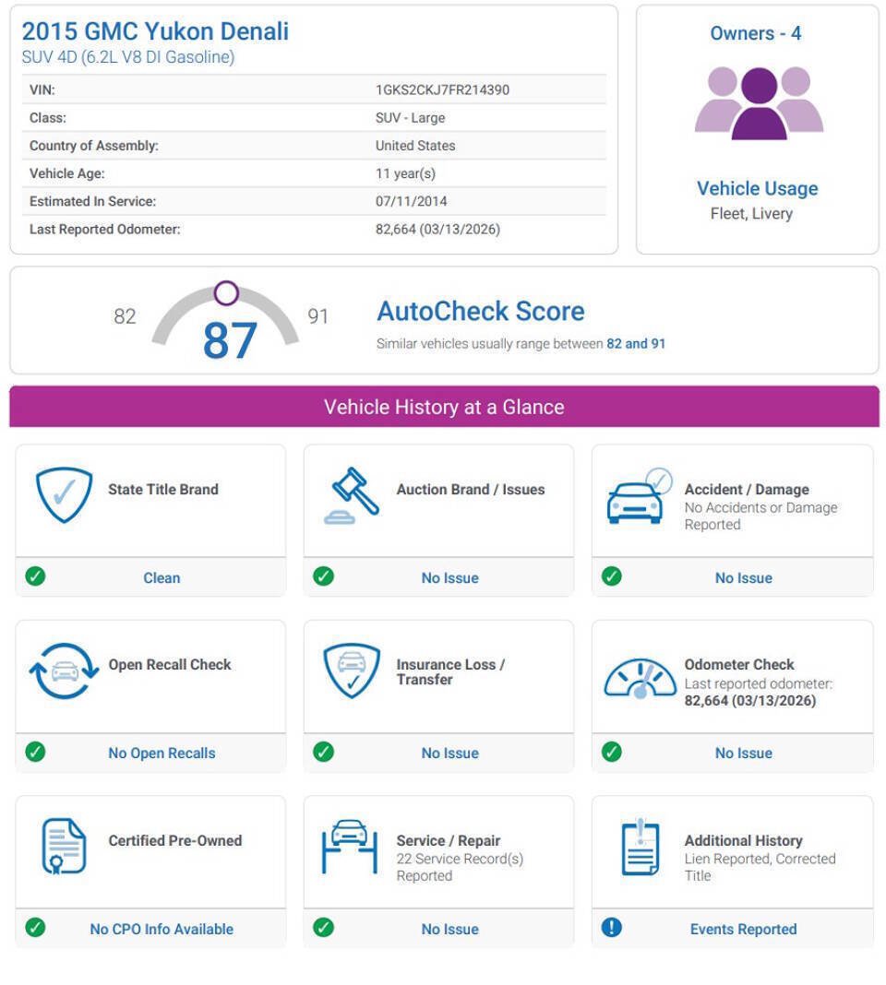Screen dimensions: 886x985
Task: Click green check beside No Open Recalls
Action: tap(35, 752)
